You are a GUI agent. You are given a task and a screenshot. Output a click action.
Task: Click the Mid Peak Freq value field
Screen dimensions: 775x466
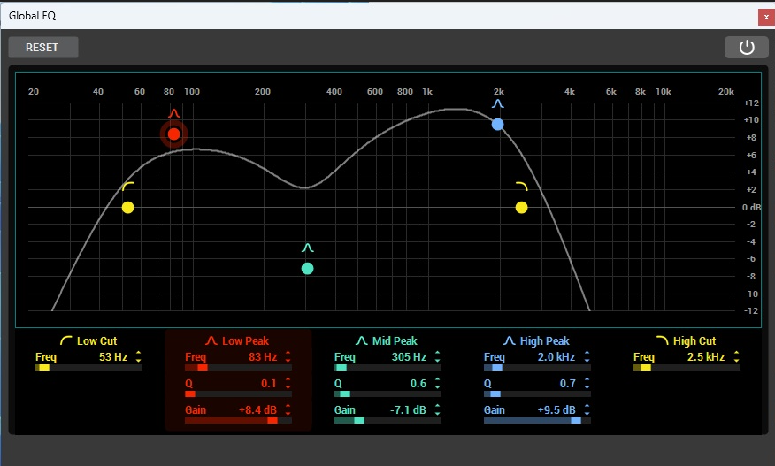tap(409, 357)
